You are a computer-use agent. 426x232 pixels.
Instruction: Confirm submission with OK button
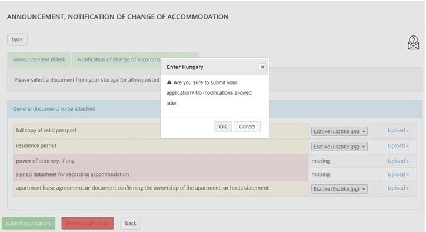(x=223, y=127)
